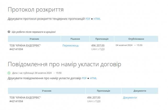Click the 'Переможець' decision link
The width and height of the screenshot is (168, 110).
71,45
